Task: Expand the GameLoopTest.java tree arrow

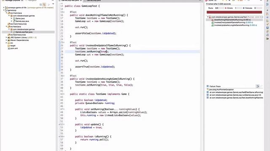Action: tap(12, 32)
